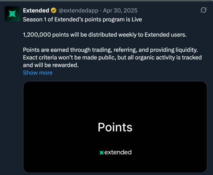The image size is (213, 175).
Task: Click the green star in the extended logo
Action: point(102,152)
